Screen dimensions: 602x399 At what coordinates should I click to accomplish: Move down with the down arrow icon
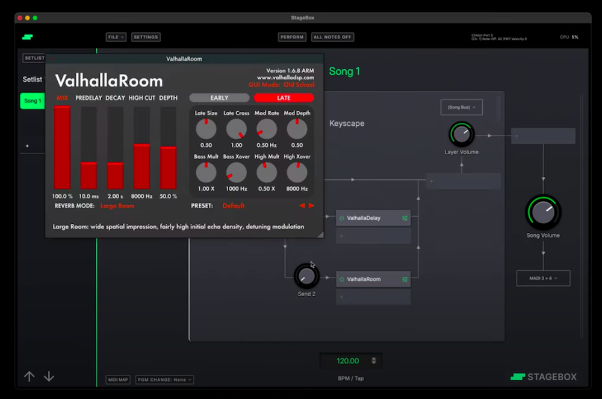click(49, 376)
